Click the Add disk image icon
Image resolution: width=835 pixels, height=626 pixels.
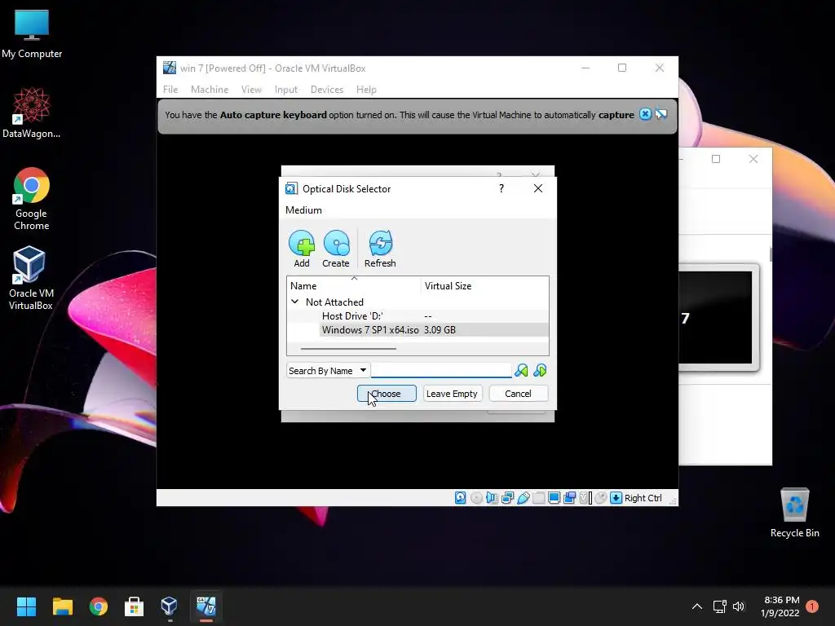click(x=302, y=249)
